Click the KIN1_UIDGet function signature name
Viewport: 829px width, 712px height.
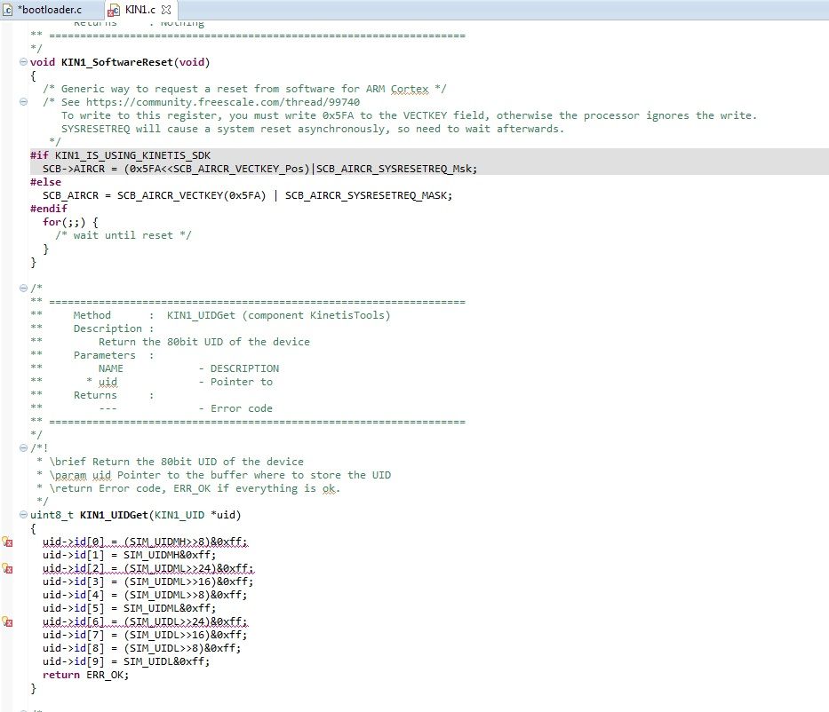(x=114, y=515)
